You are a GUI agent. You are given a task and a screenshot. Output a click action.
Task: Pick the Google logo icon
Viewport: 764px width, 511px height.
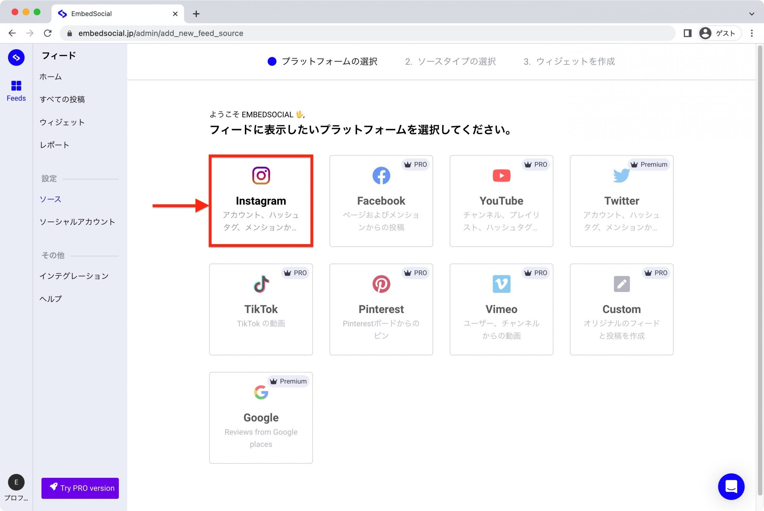coord(261,393)
